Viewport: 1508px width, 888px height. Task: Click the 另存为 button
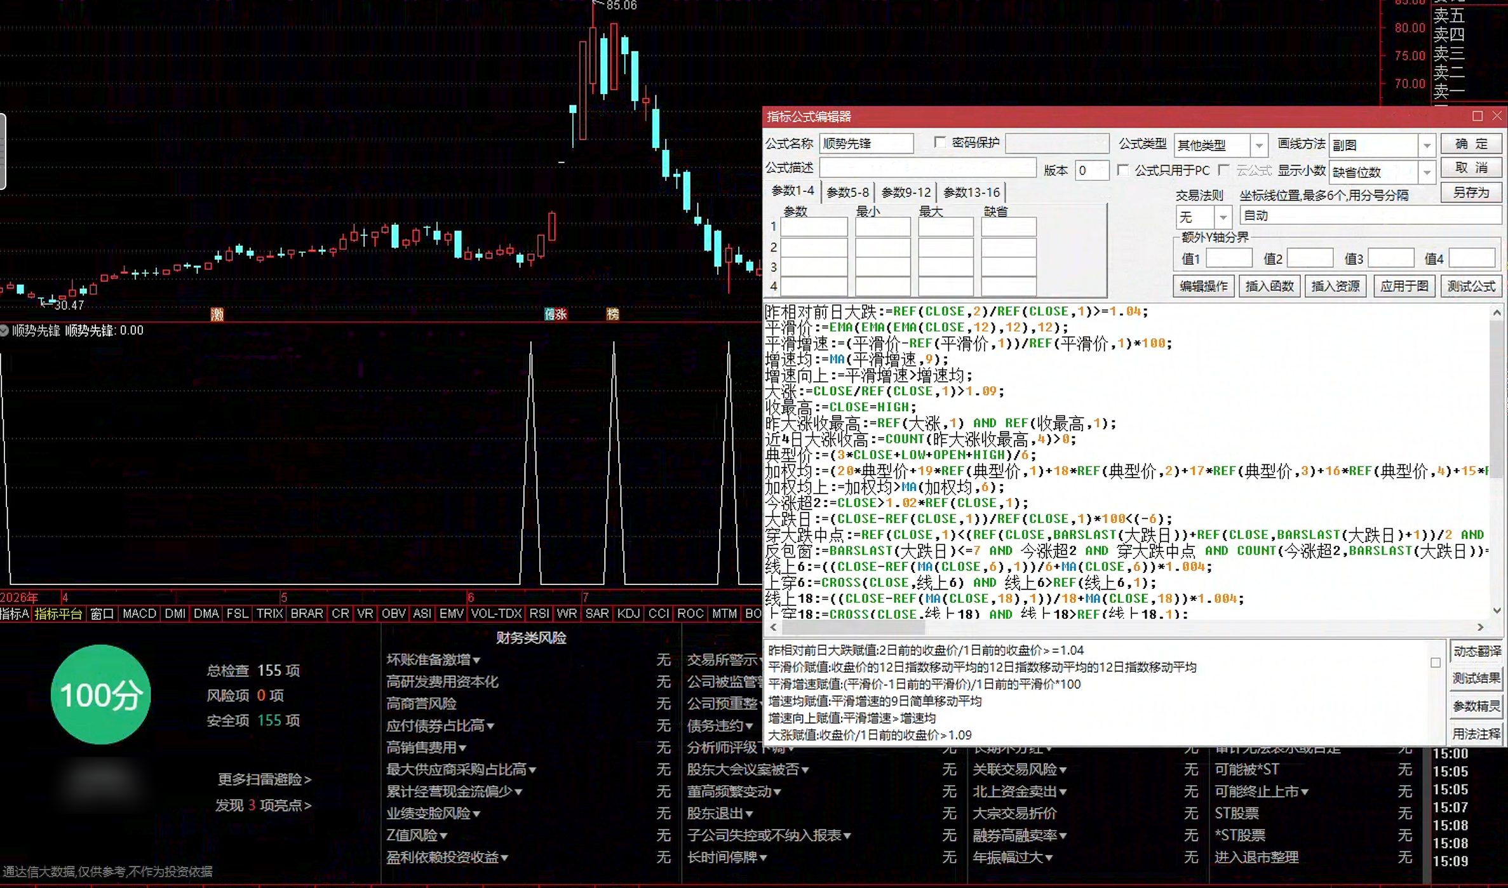click(1471, 192)
